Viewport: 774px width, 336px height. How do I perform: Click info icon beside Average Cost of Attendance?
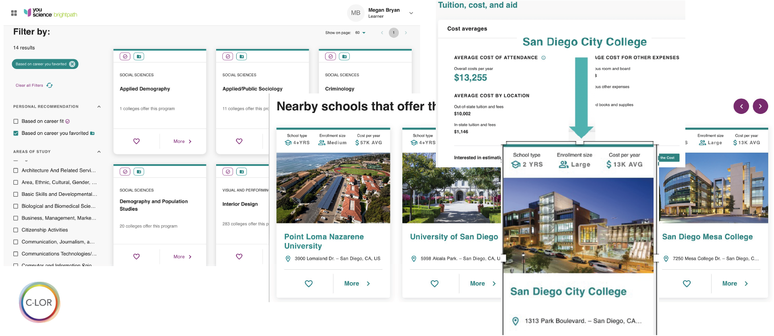click(543, 58)
